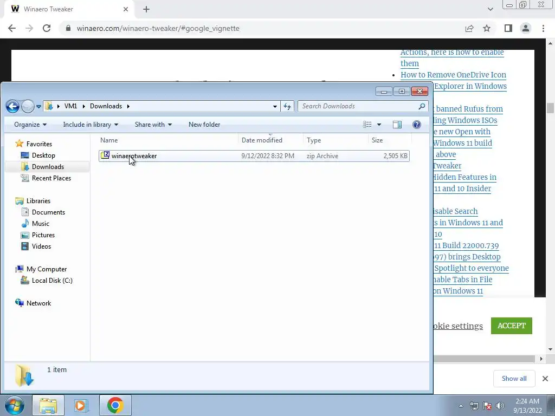Click the New folder button
The height and width of the screenshot is (416, 555).
[x=204, y=125]
